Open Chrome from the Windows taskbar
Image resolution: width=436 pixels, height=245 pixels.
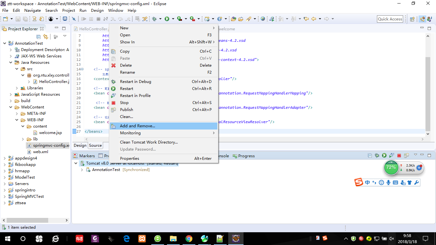pyautogui.click(x=189, y=239)
